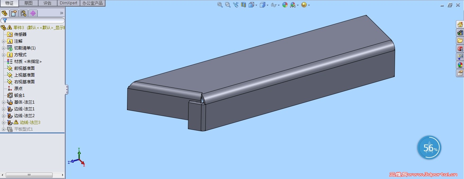Select the suppressed 平板型式1 feature
The image size is (464, 179).
[20, 129]
